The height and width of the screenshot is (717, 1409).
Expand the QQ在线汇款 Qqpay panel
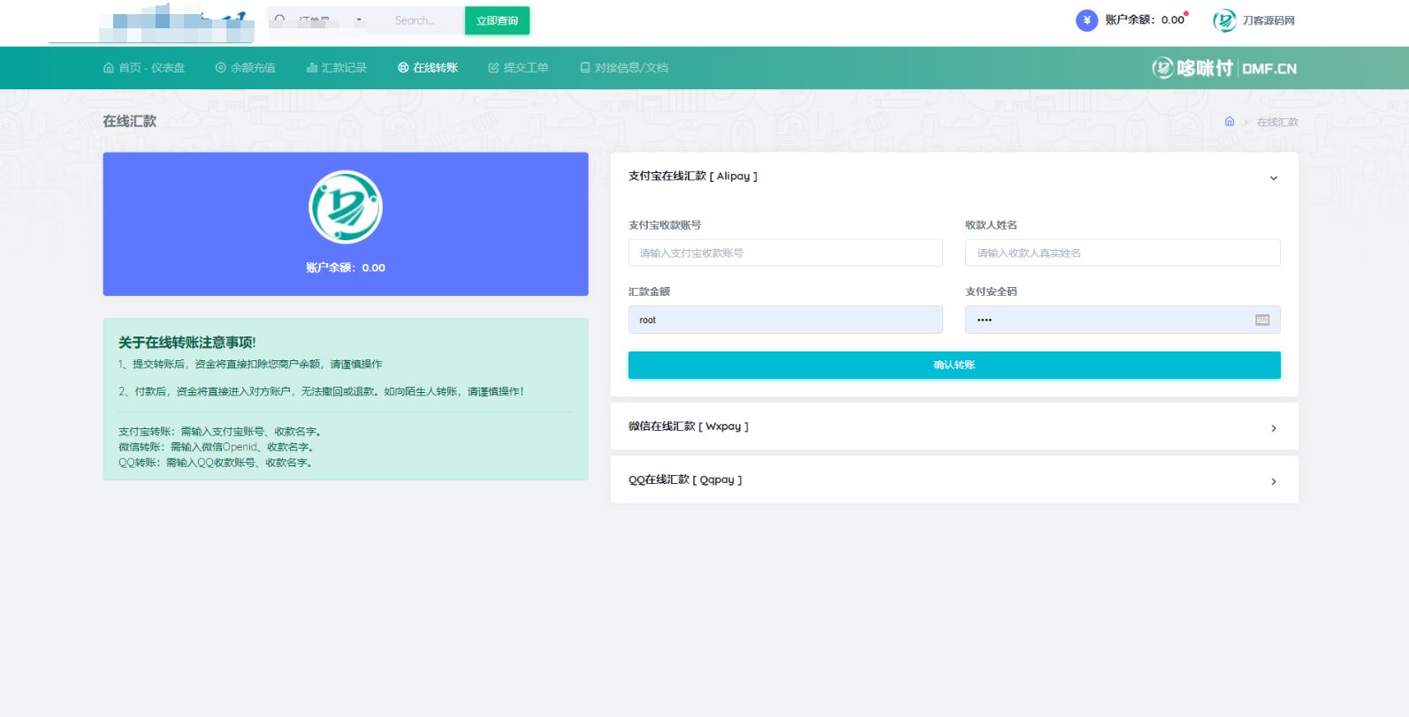tap(955, 480)
